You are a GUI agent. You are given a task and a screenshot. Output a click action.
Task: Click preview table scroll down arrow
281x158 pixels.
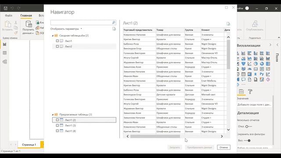click(228, 129)
